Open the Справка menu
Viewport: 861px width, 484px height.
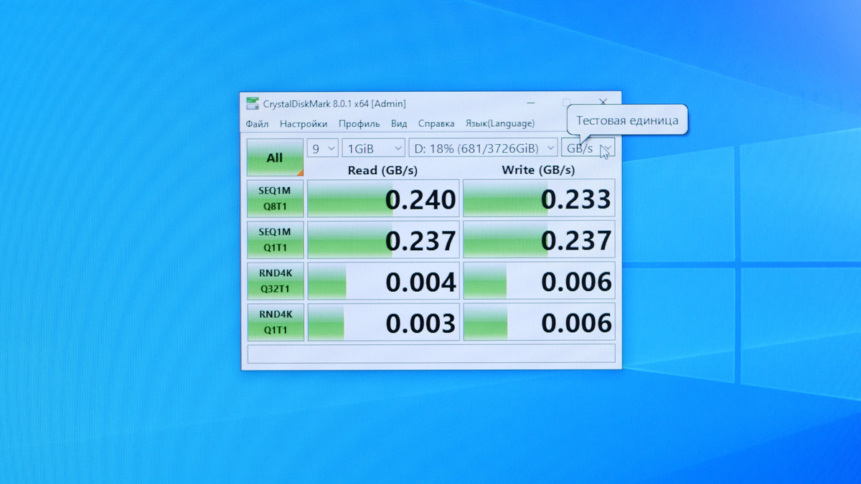click(x=436, y=123)
